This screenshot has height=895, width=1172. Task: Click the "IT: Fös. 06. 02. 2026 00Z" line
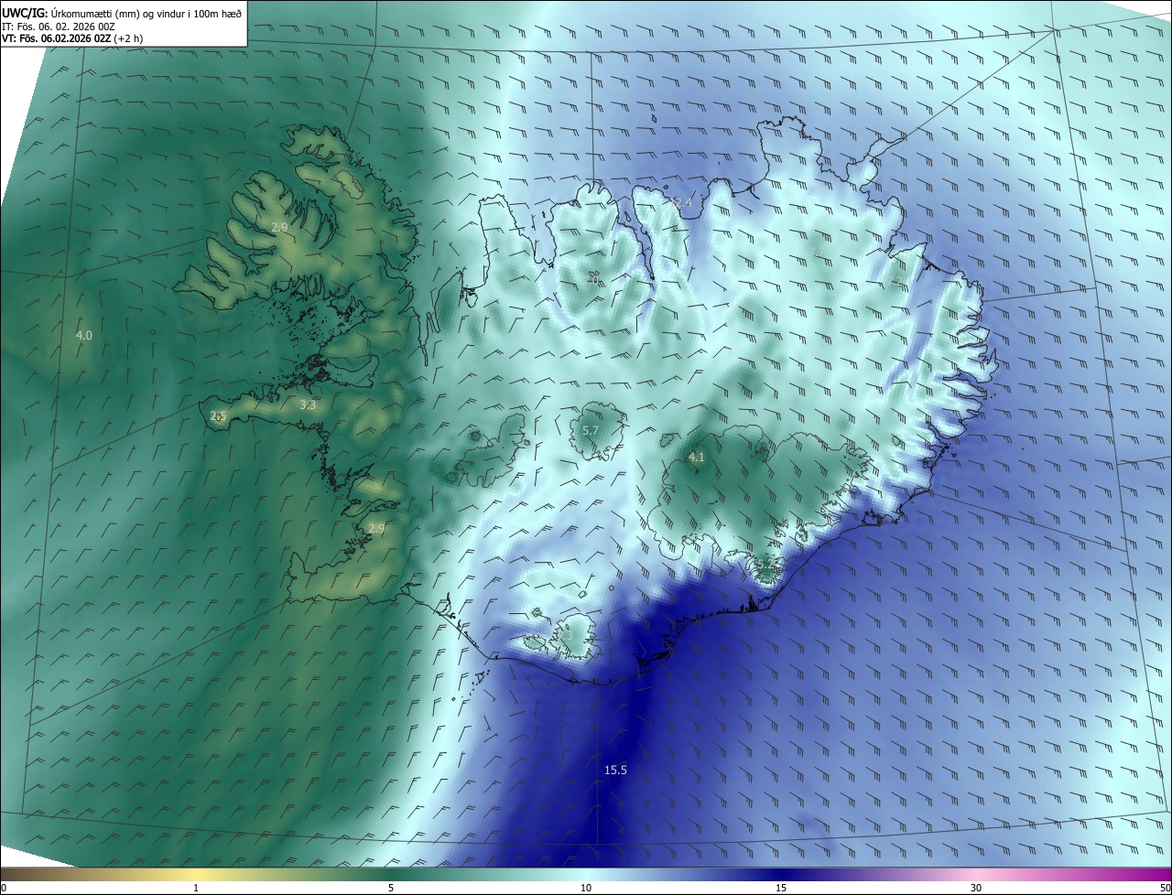59,26
